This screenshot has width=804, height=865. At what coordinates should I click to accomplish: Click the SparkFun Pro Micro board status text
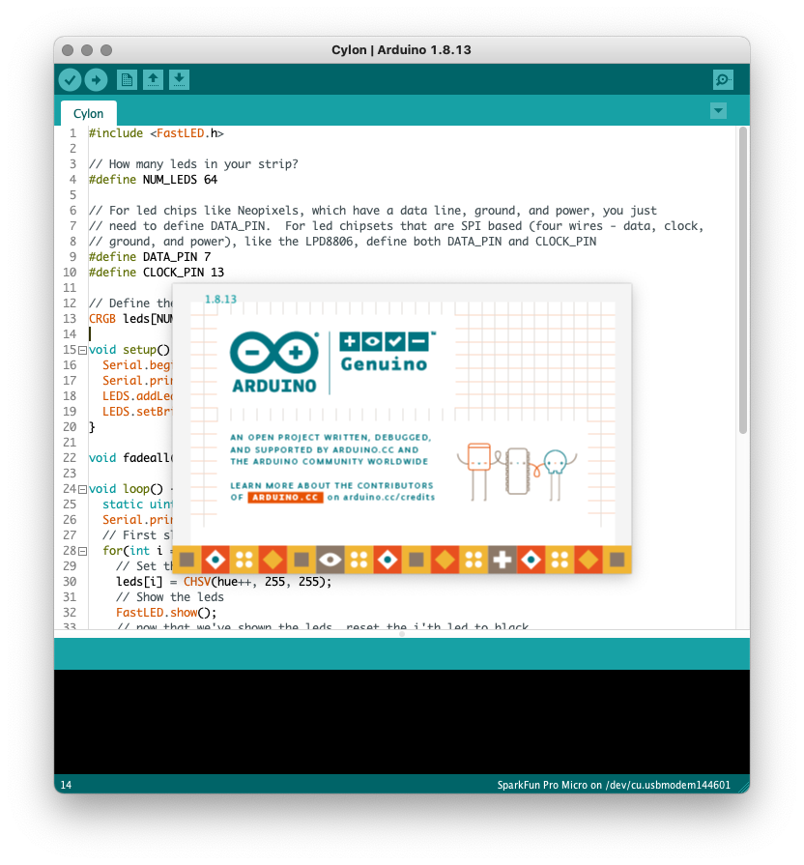[x=614, y=785]
